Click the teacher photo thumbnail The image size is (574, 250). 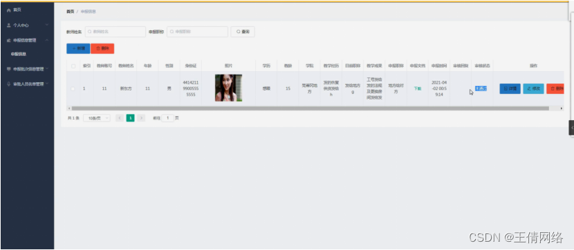click(228, 88)
